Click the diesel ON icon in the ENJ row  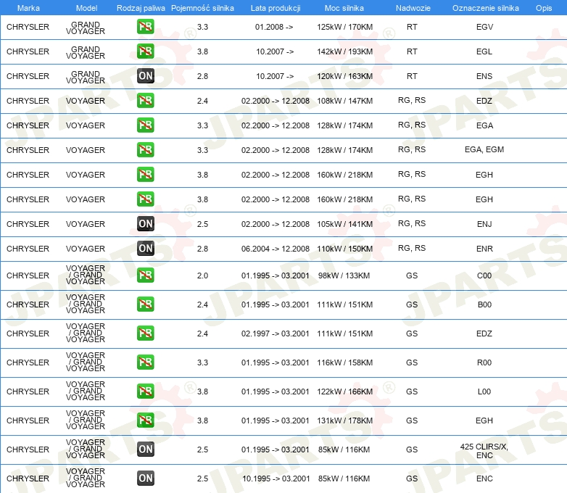pyautogui.click(x=145, y=224)
